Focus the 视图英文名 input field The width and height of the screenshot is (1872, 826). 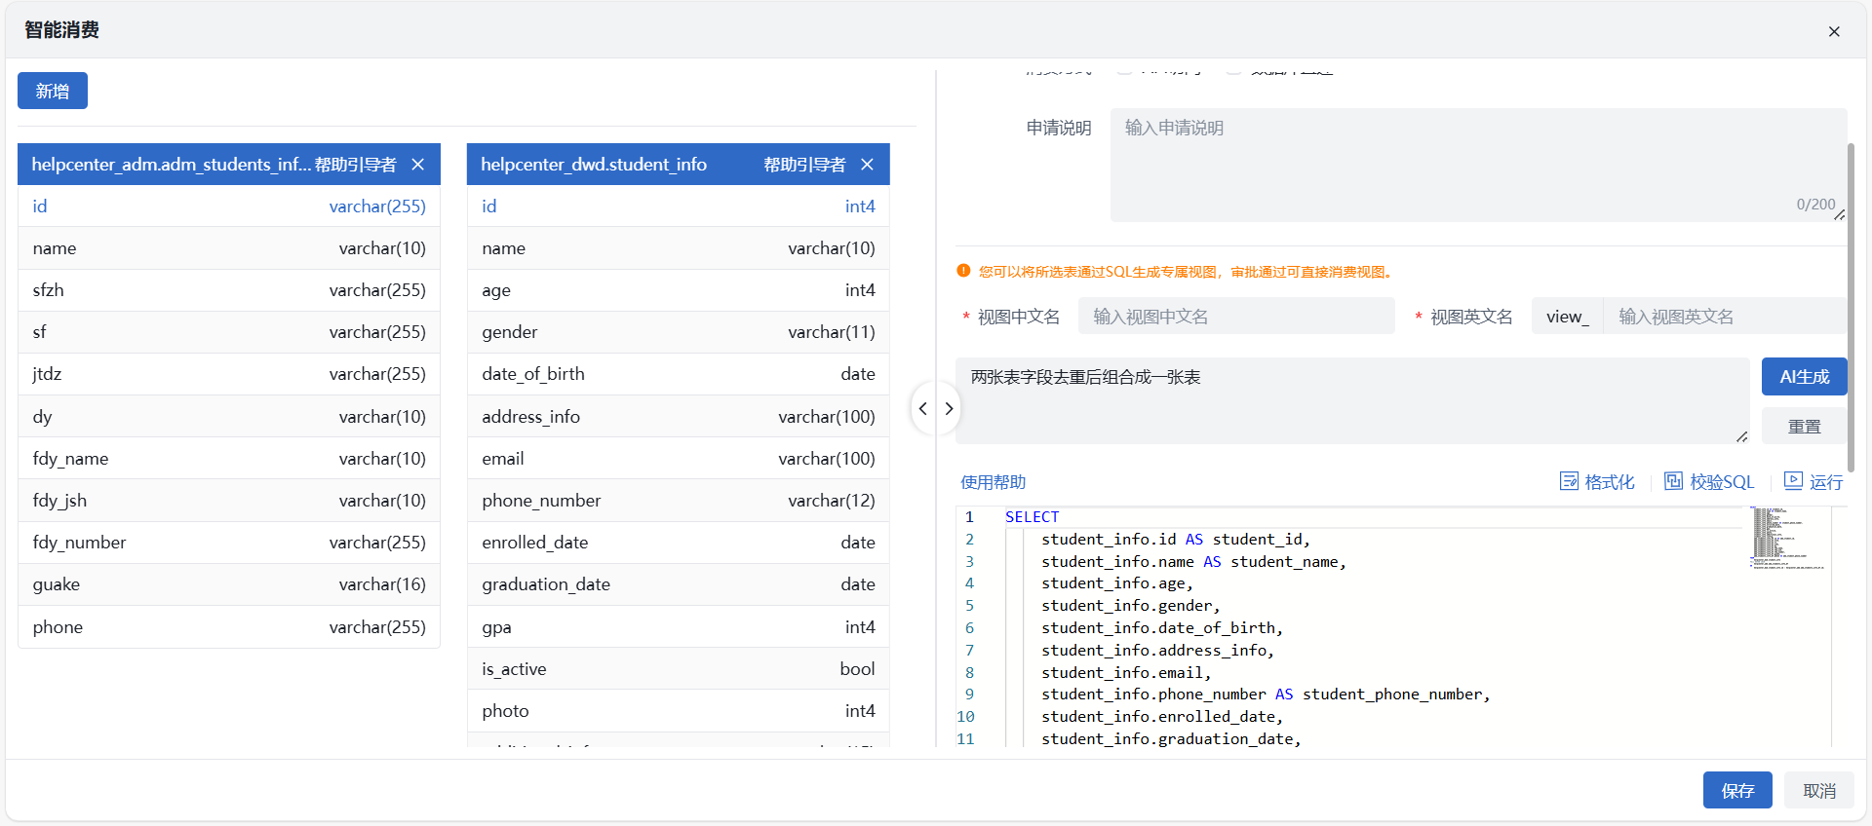point(1725,317)
